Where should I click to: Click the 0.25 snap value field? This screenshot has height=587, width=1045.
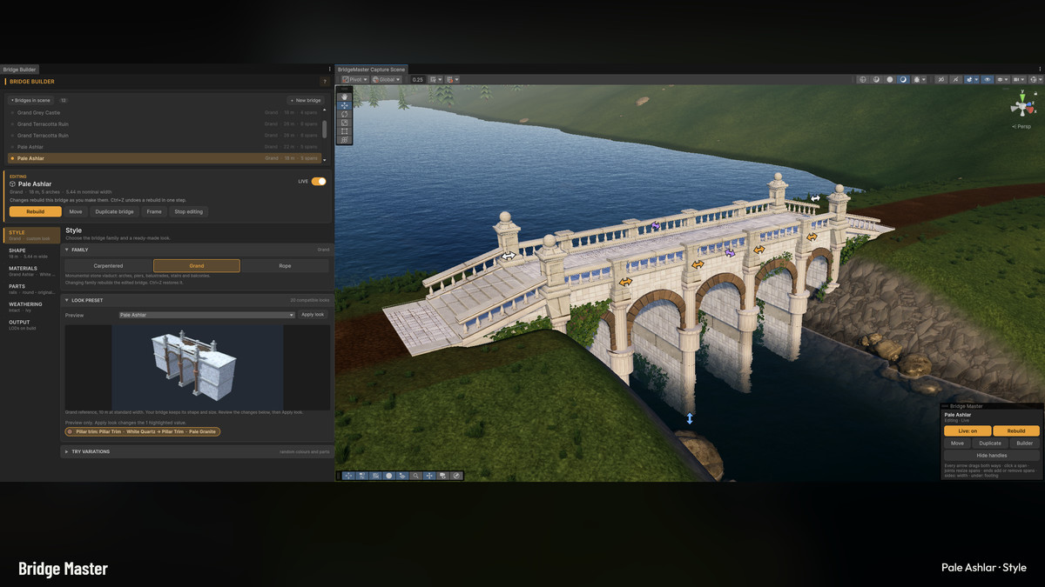coord(418,79)
